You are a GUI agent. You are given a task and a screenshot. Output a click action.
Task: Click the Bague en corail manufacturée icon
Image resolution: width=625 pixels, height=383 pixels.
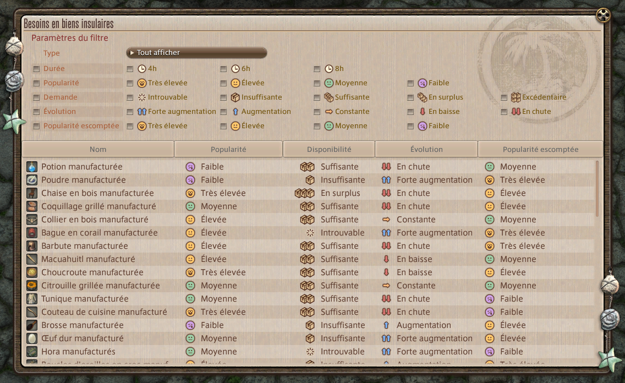click(x=32, y=233)
